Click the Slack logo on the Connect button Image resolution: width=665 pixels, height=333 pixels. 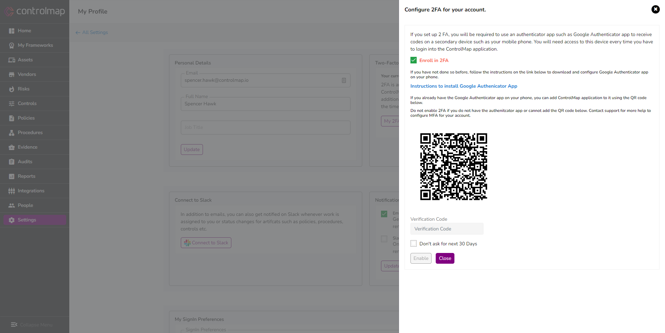187,243
